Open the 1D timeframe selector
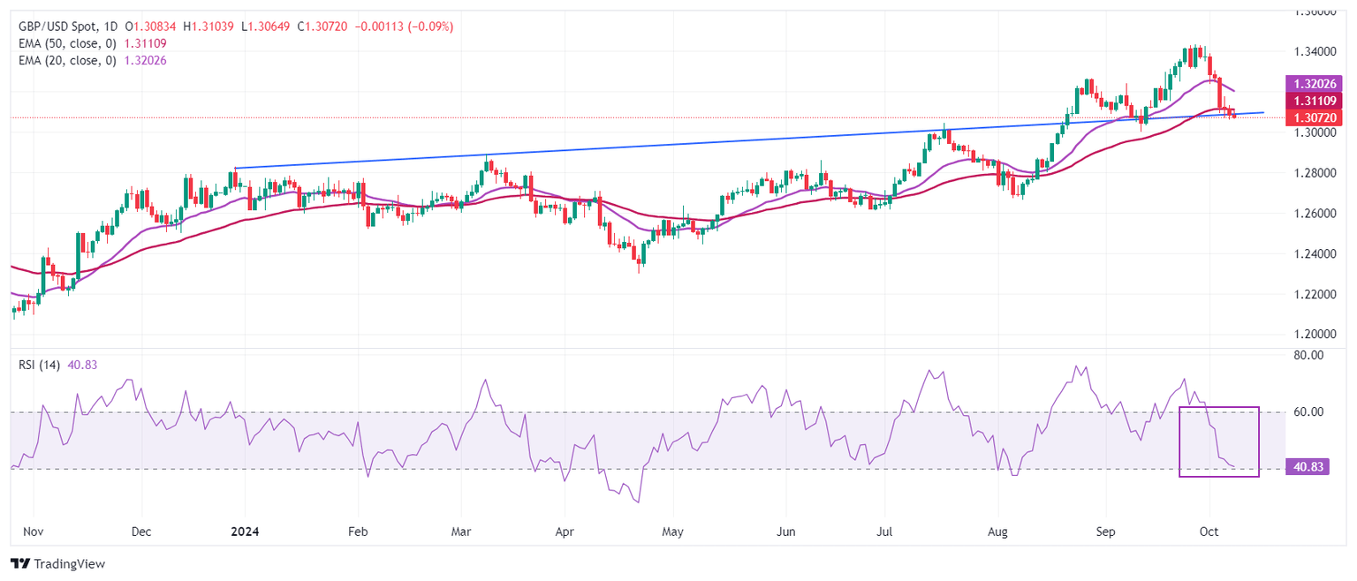 110,26
